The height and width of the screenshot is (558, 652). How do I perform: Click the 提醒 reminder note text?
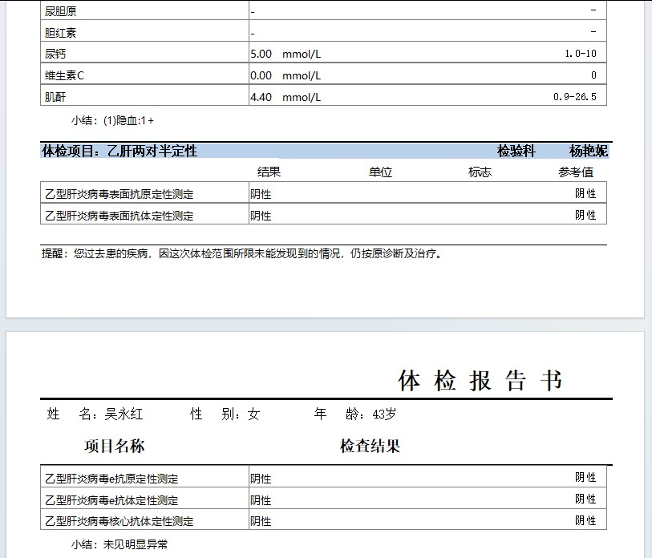(241, 253)
